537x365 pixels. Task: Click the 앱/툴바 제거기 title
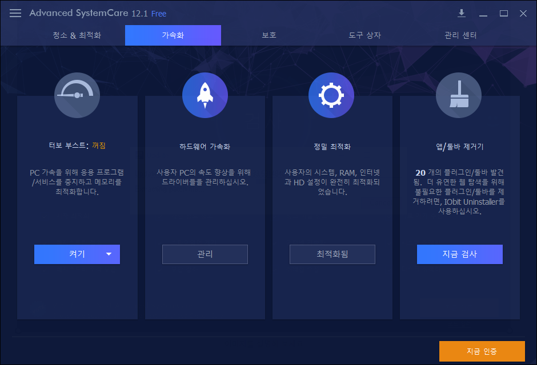460,147
